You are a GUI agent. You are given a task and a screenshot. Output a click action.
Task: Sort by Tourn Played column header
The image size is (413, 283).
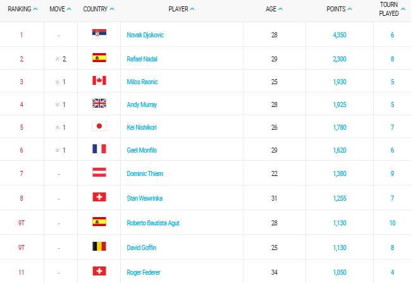tap(392, 9)
